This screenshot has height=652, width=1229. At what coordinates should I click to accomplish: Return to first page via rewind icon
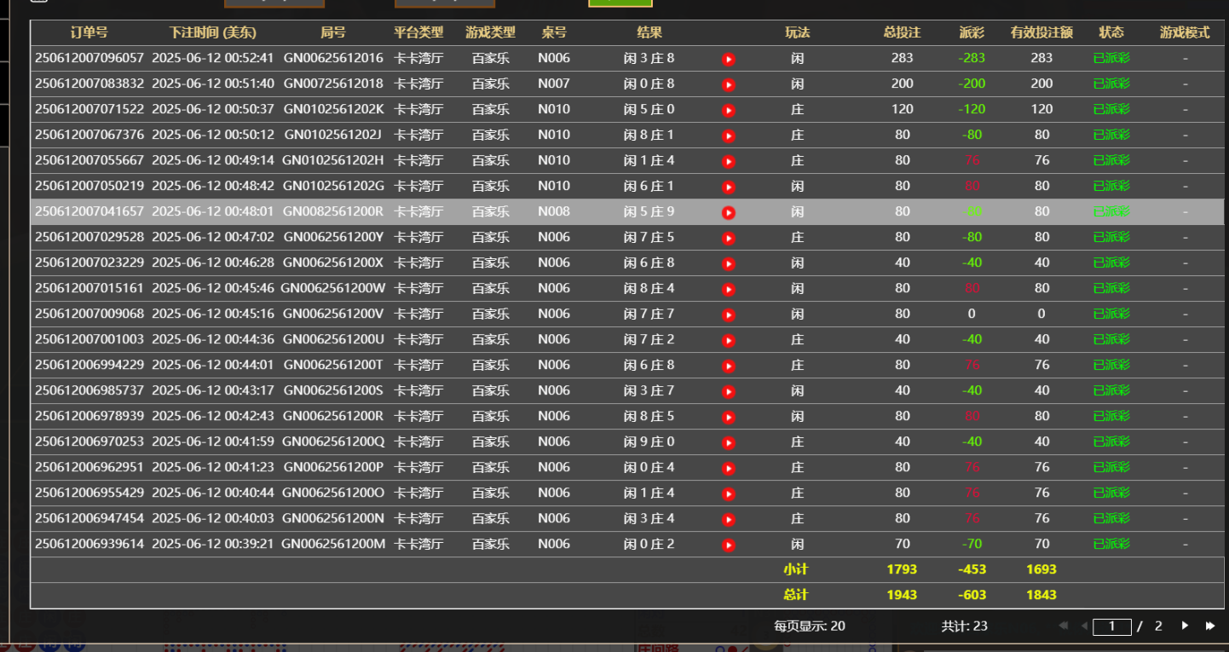(x=1063, y=626)
